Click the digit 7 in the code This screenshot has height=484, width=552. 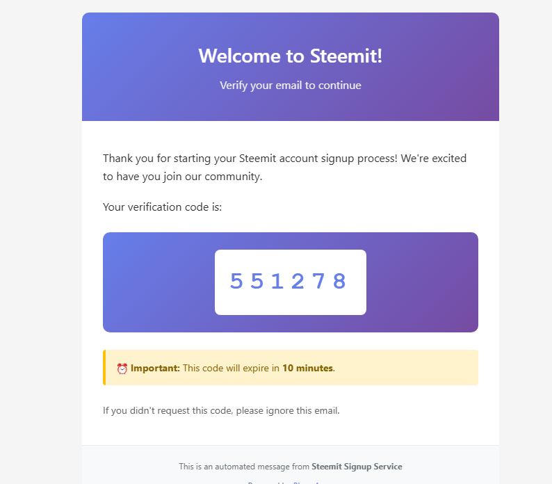click(x=318, y=281)
